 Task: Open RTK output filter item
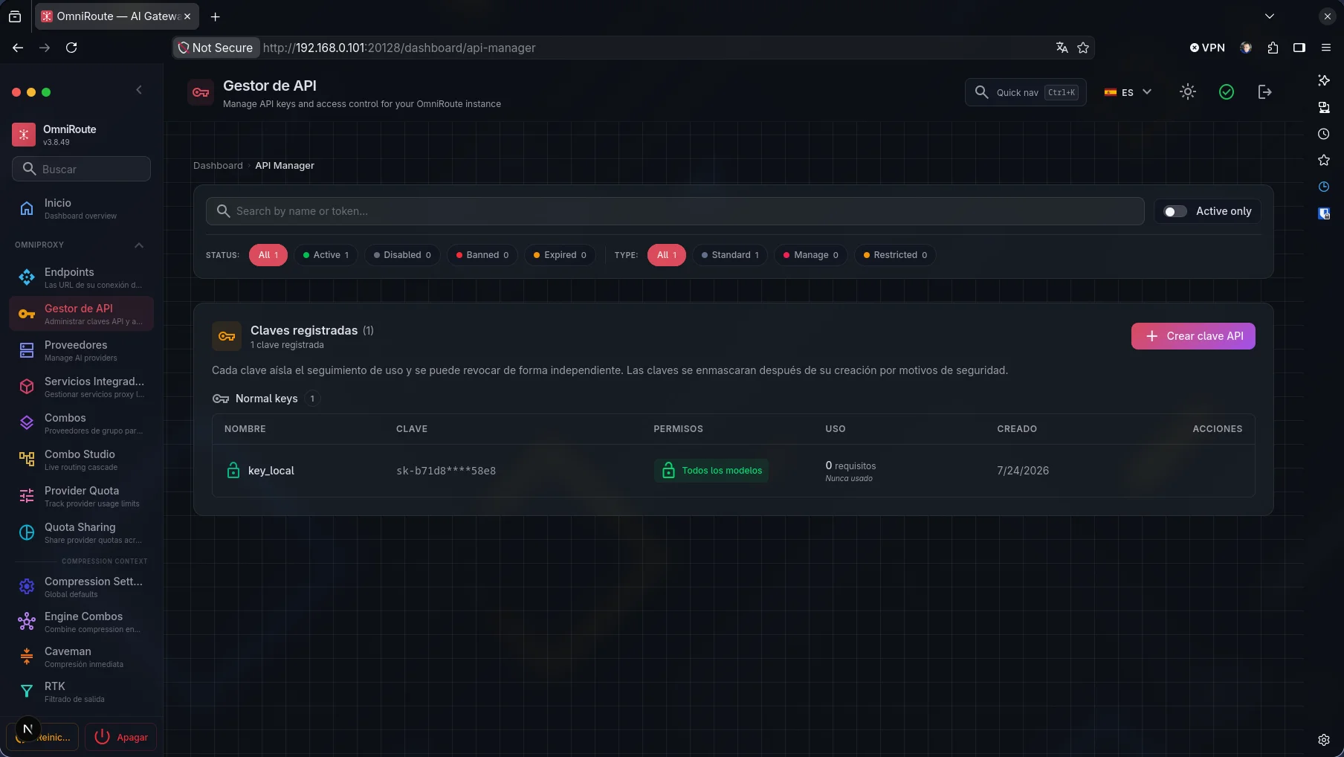(81, 692)
